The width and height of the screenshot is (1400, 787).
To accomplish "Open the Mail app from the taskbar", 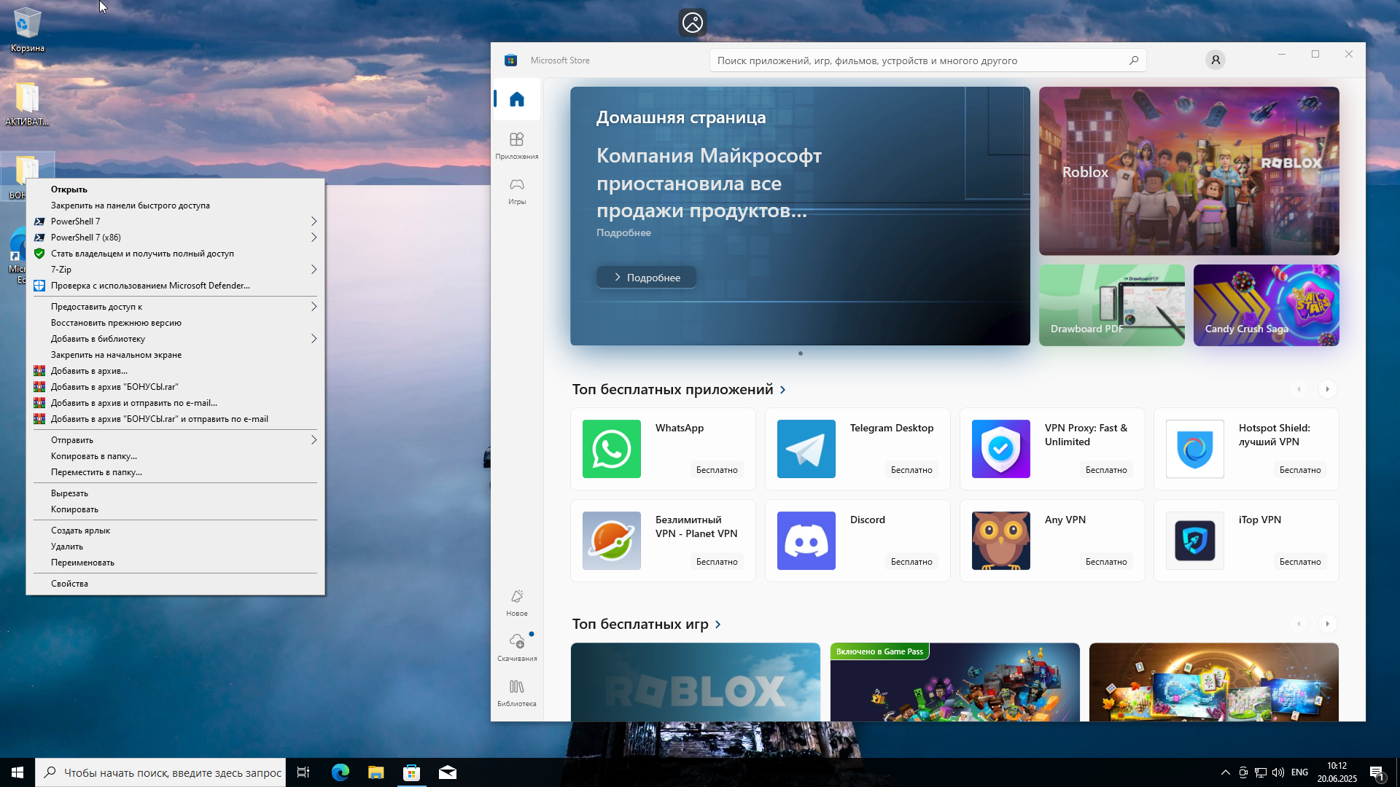I will (x=448, y=772).
